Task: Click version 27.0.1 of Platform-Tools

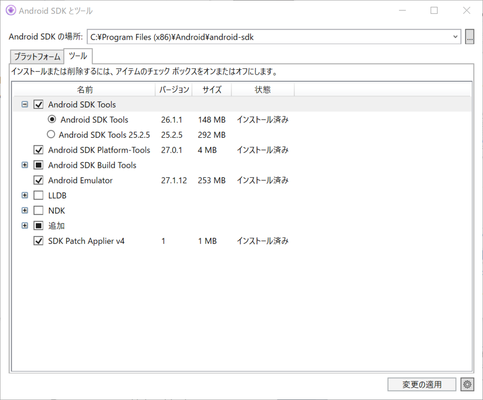Action: click(172, 150)
